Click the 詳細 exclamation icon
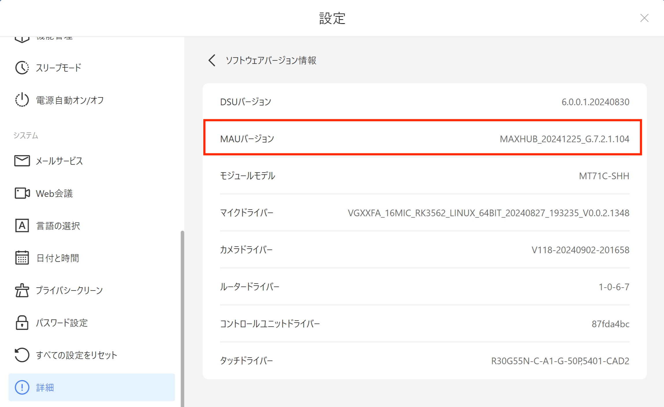The image size is (664, 407). coord(22,387)
